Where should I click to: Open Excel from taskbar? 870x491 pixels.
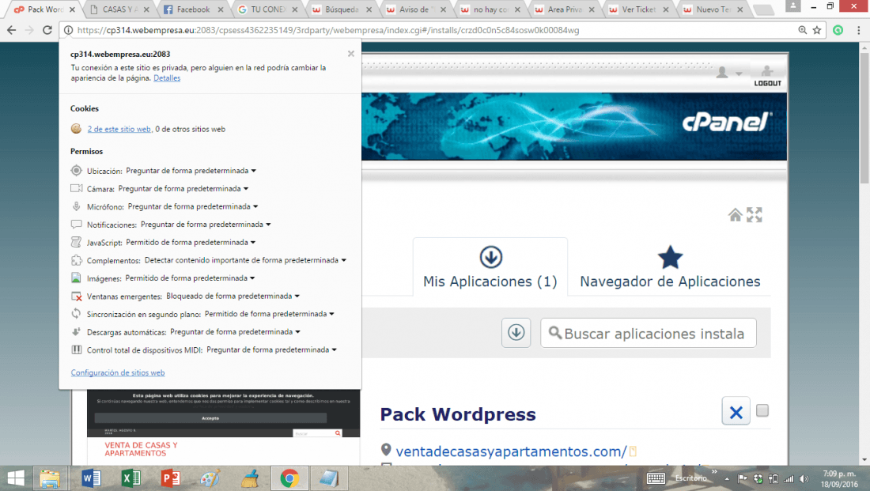click(x=131, y=478)
